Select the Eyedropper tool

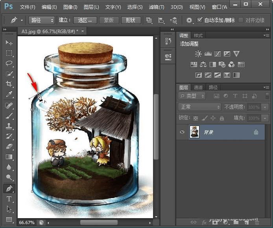[9, 94]
